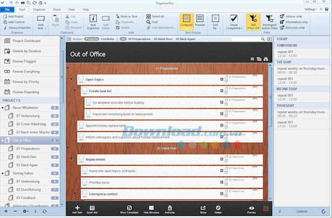The image size is (332, 218).
Task: Open Review Flagged view
Action: pos(30,61)
